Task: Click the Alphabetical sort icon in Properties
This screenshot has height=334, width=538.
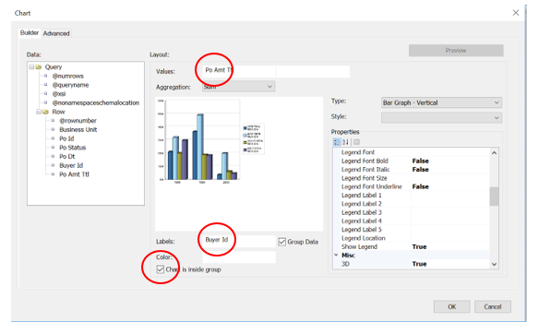Action: (345, 142)
